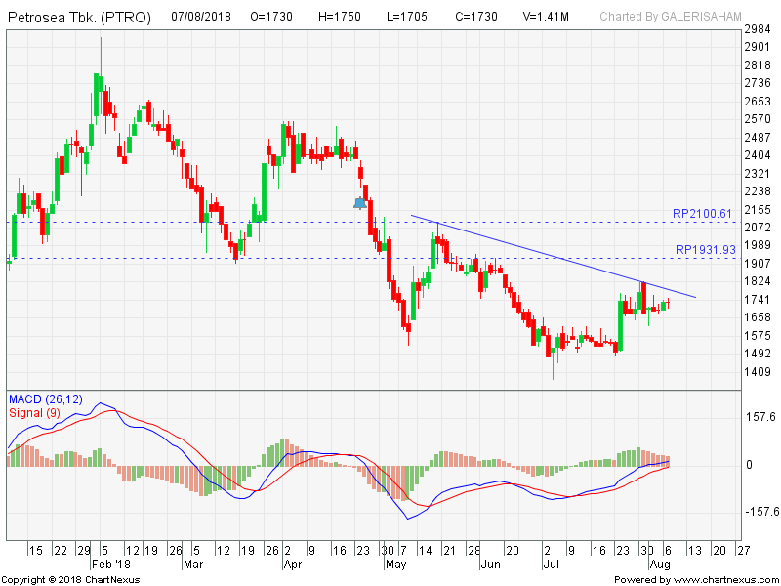Viewport: 781px width, 586px height.
Task: Click the 157.6 MACD axis label
Action: pyautogui.click(x=760, y=417)
